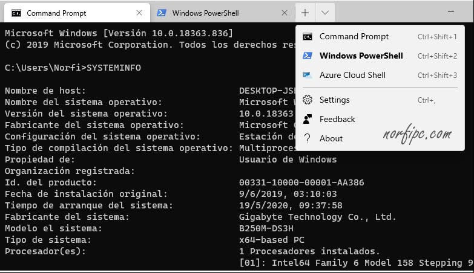Select Feedback in the dropdown menu
The height and width of the screenshot is (273, 474).
click(380, 119)
